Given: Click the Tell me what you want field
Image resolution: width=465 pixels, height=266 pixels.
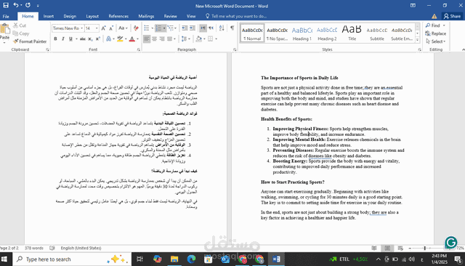Looking at the screenshot, I should pos(239,16).
